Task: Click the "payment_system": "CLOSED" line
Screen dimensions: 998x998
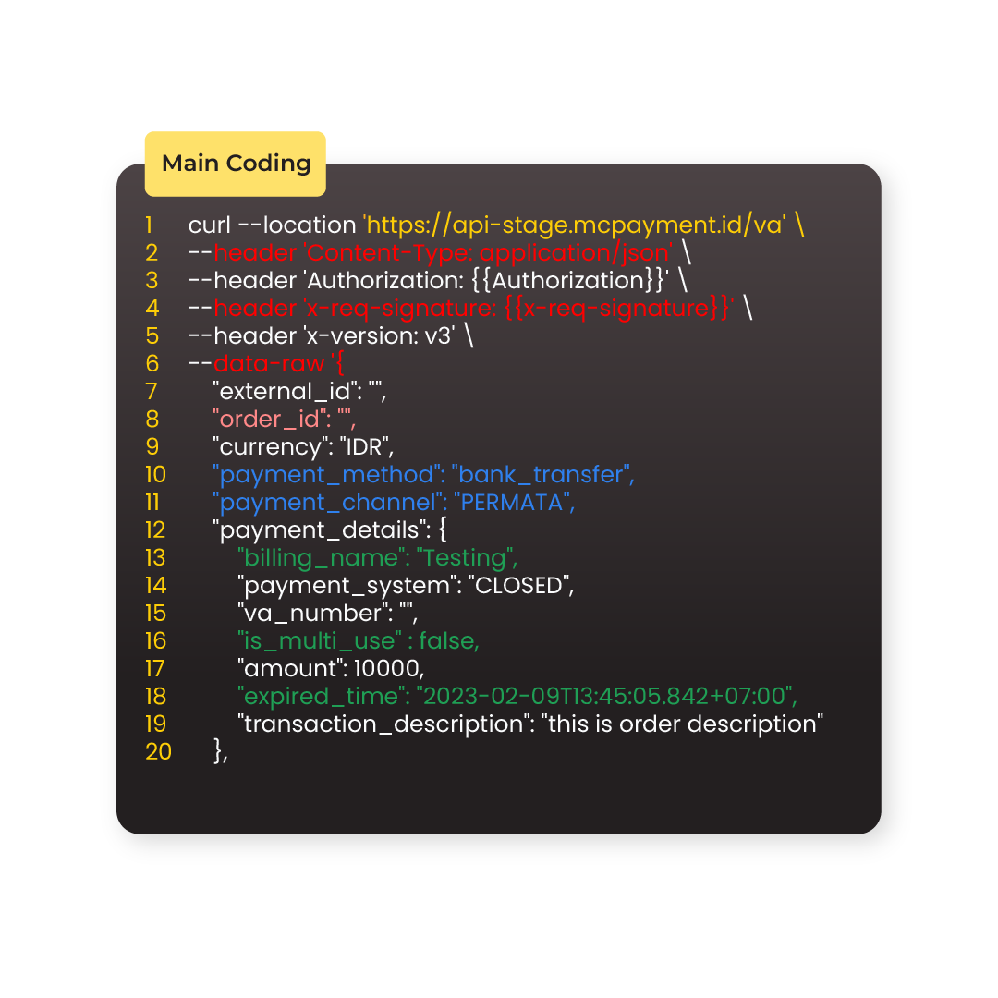Action: (x=406, y=586)
